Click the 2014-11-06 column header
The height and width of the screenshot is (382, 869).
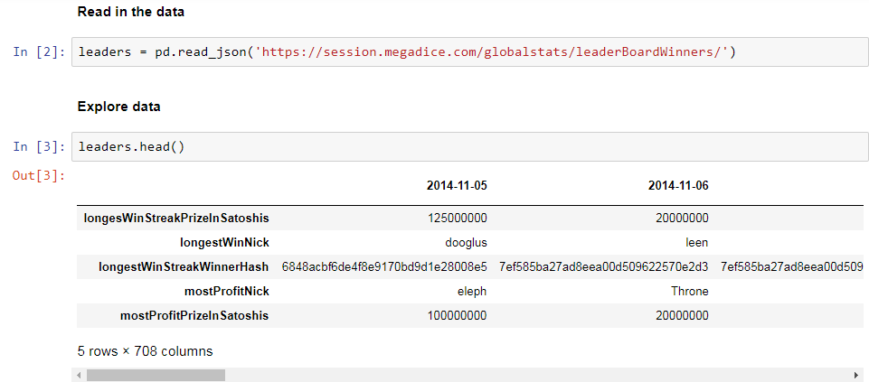(x=678, y=186)
